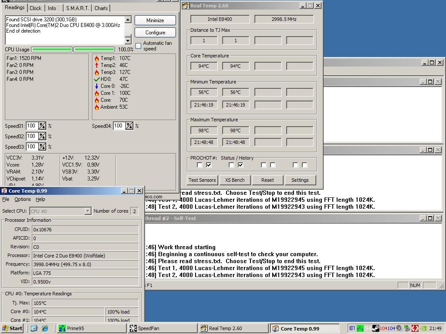446x334 pixels.
Task: Click the Configure button in SpeedFan
Action: (x=155, y=33)
